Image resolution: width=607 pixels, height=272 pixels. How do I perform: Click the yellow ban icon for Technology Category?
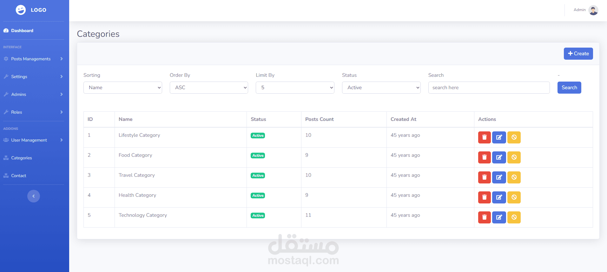[514, 217]
